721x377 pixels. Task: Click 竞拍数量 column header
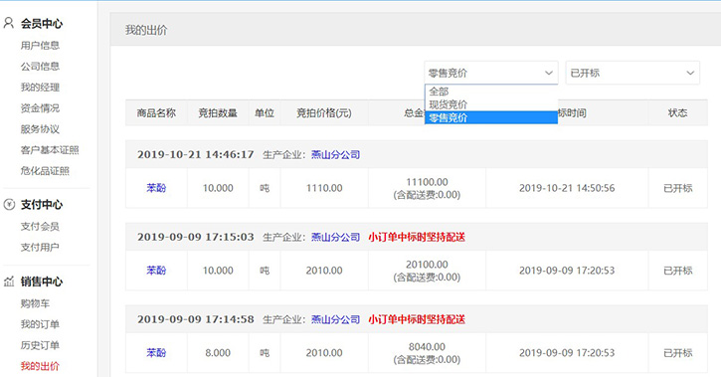click(x=218, y=113)
